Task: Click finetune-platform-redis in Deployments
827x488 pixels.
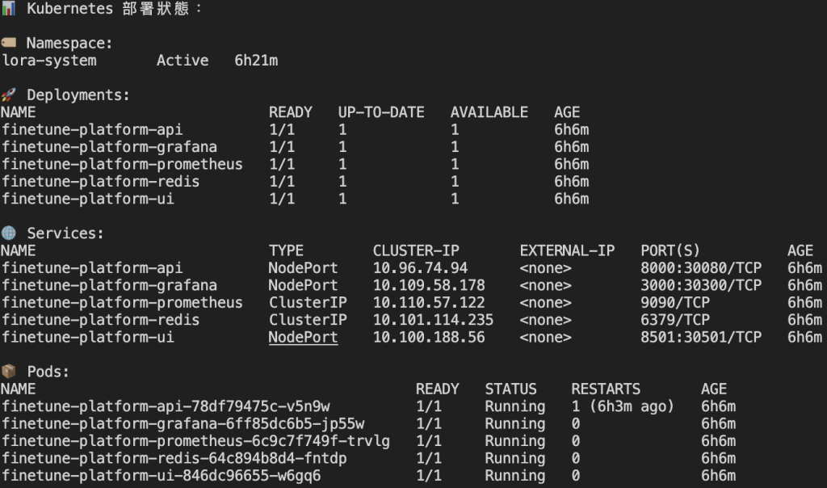Action: 100,182
